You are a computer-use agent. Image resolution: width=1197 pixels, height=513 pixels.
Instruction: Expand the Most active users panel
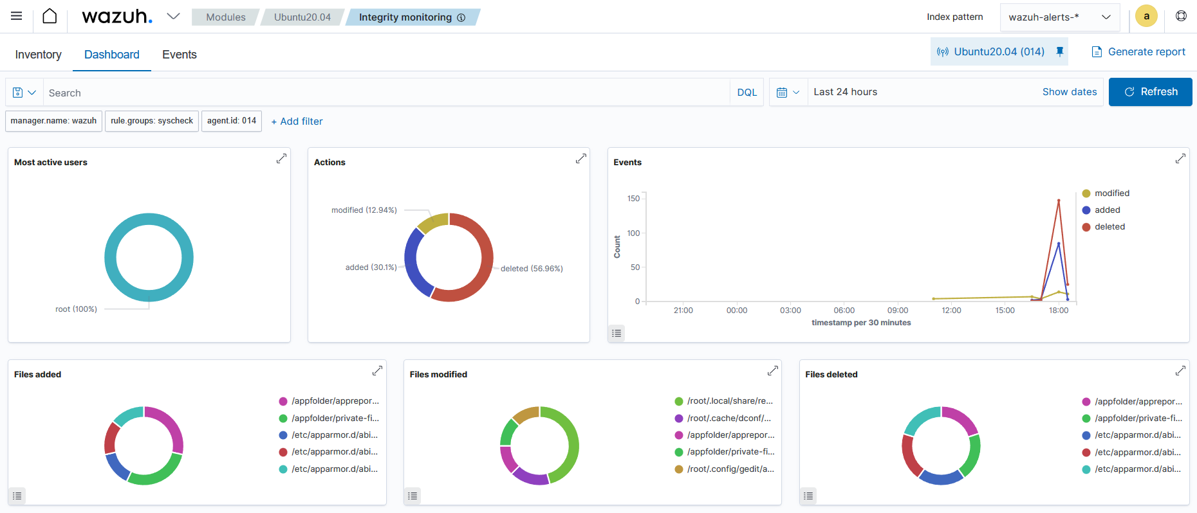pyautogui.click(x=281, y=159)
